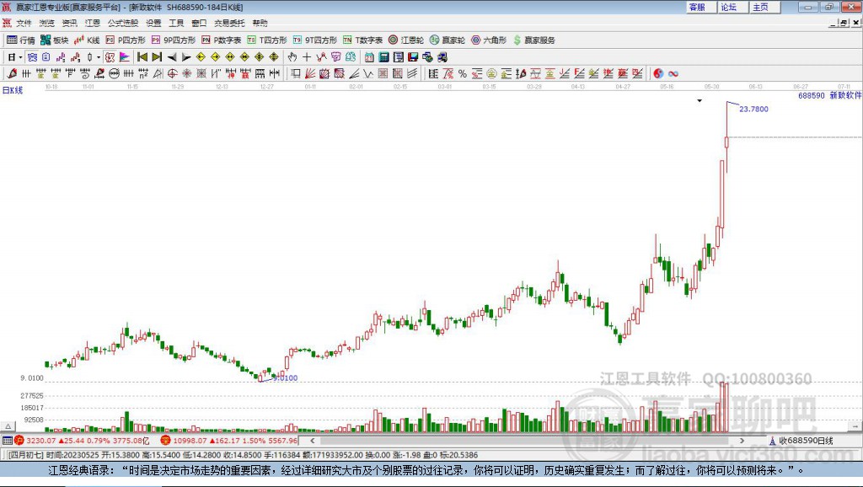
Task: Open the 六角形 hexagon tool
Action: tap(488, 40)
